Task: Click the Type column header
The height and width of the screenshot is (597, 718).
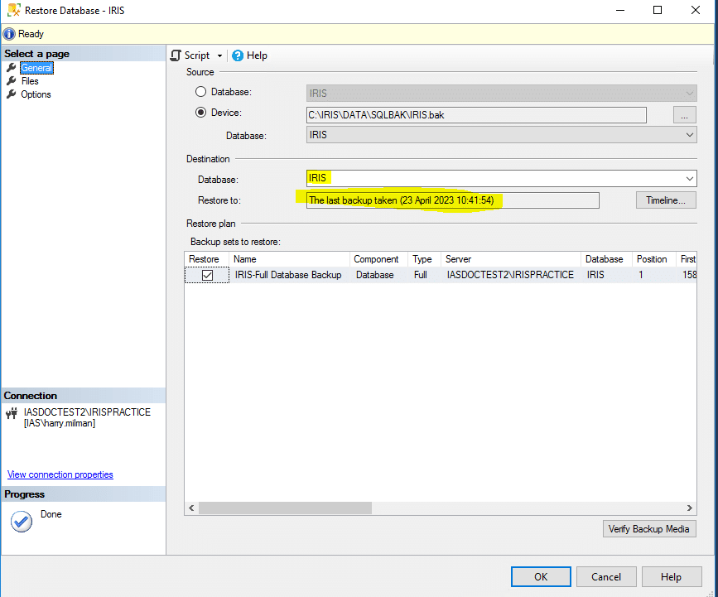Action: click(424, 259)
